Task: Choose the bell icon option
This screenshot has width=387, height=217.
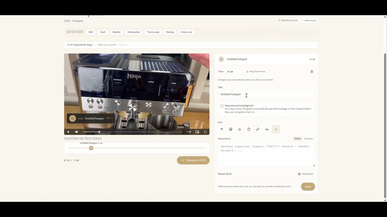Action: [x=240, y=129]
